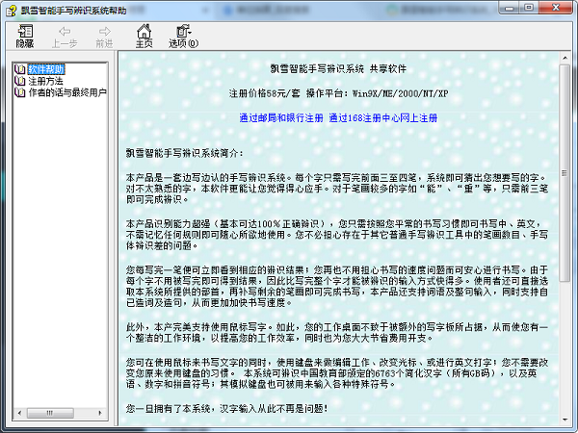
Task: Click the sentence 您一旦拥有了本系统
Action: coord(226,408)
